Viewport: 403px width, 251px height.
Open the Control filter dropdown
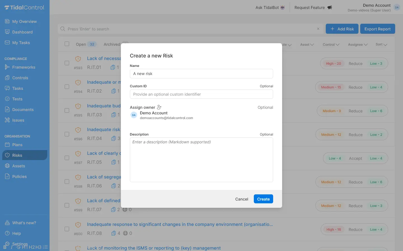[x=331, y=45]
